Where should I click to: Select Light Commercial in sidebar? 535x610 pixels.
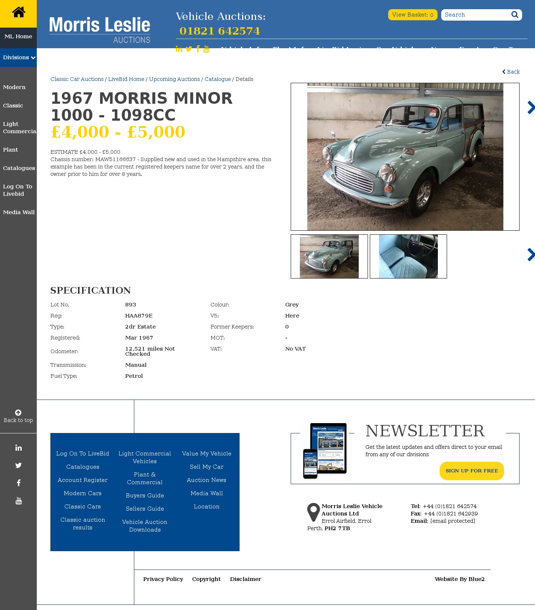pyautogui.click(x=20, y=128)
